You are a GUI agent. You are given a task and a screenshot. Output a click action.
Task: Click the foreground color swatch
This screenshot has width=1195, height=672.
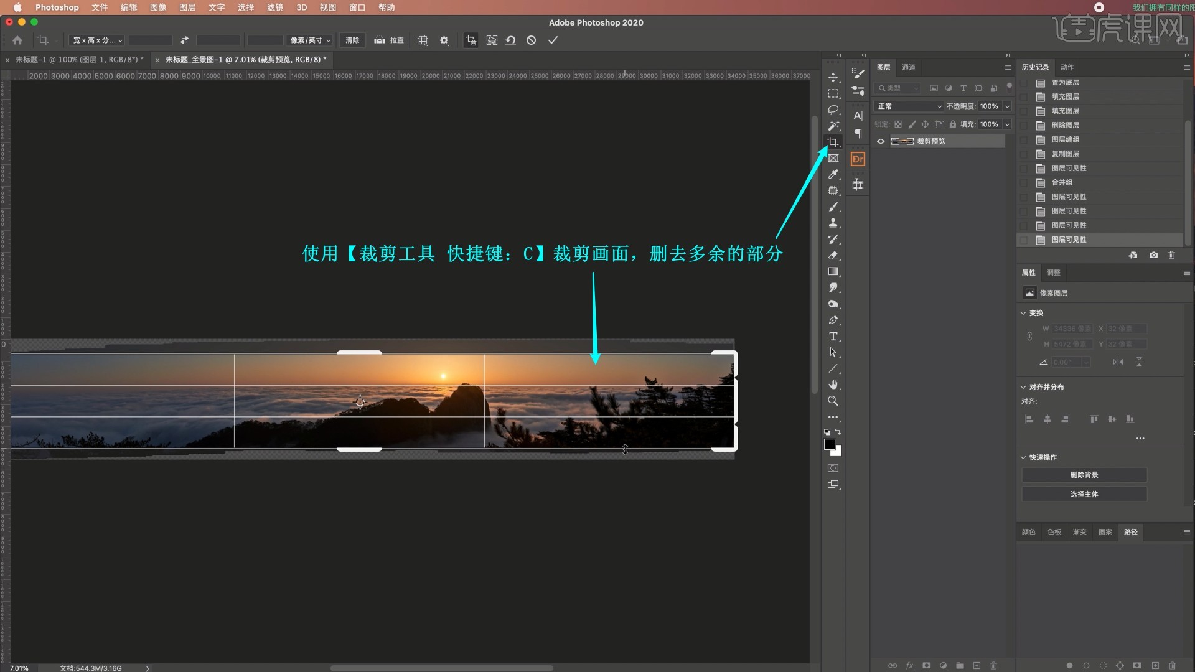point(829,444)
